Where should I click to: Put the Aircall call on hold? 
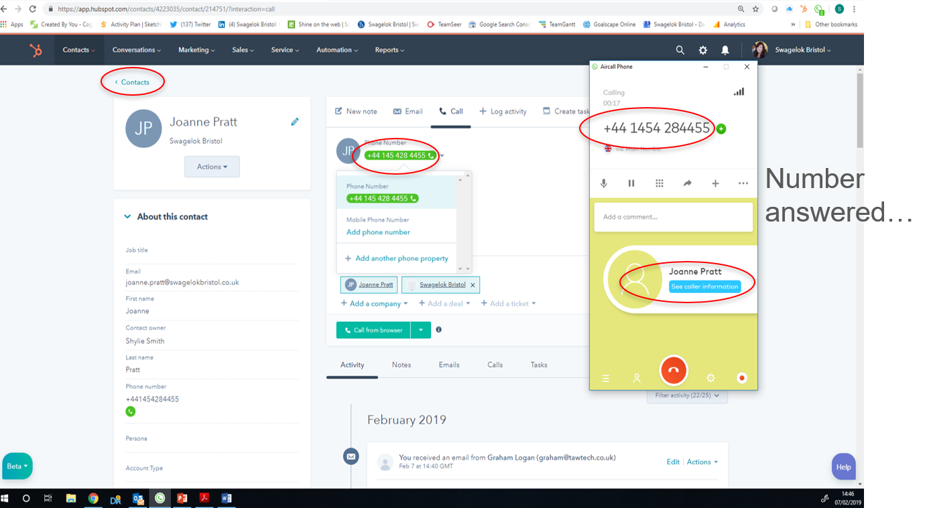[x=631, y=183]
